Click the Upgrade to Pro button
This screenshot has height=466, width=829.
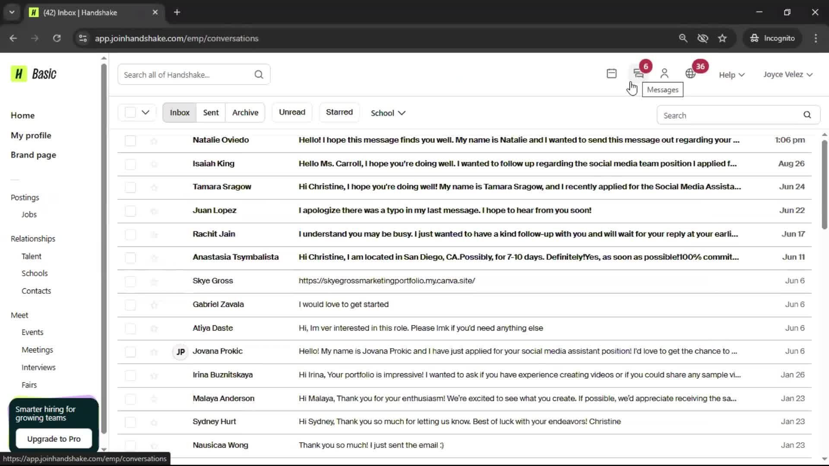tap(54, 439)
